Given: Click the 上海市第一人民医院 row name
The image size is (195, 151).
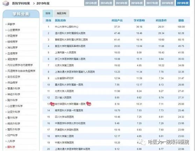Looking at the screenshot, I should (x=65, y=53).
